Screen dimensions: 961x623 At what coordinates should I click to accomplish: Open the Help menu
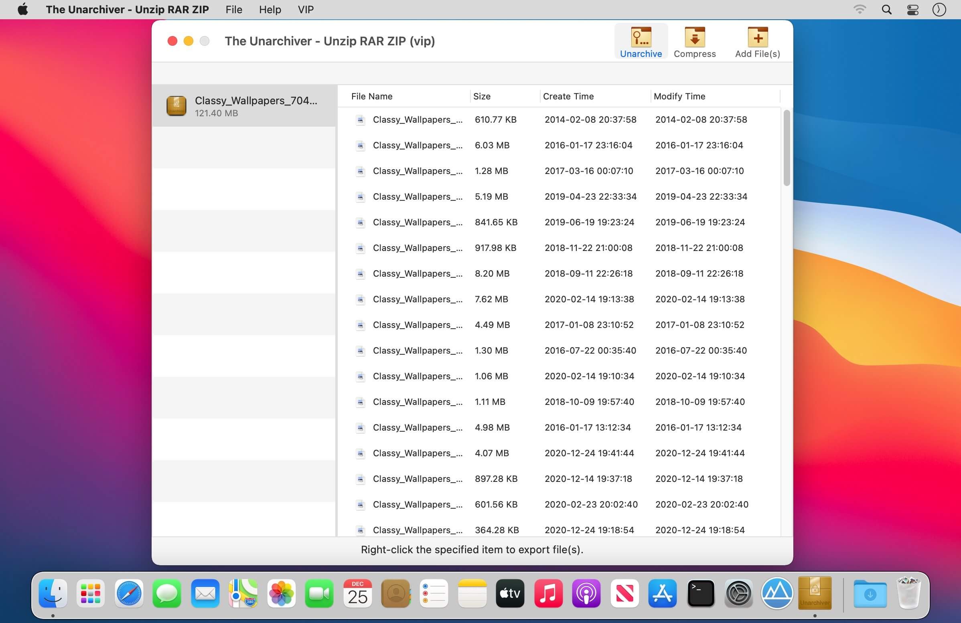click(270, 9)
